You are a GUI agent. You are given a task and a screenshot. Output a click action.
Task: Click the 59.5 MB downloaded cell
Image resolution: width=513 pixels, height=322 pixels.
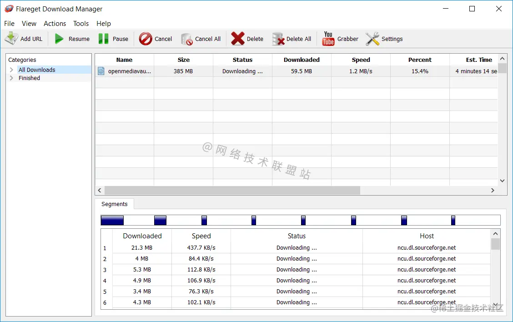coord(302,71)
